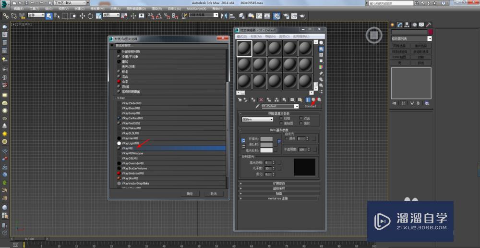Click the Bind to Space Warp icon
The image size is (480, 248).
click(22, 15)
